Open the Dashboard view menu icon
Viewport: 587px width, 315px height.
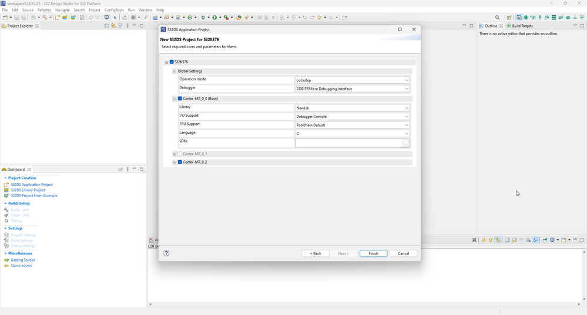pyautogui.click(x=128, y=170)
